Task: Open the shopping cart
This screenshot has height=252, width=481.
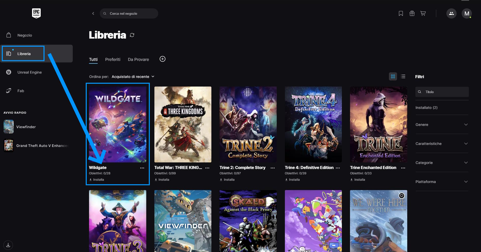Action: coord(423,13)
